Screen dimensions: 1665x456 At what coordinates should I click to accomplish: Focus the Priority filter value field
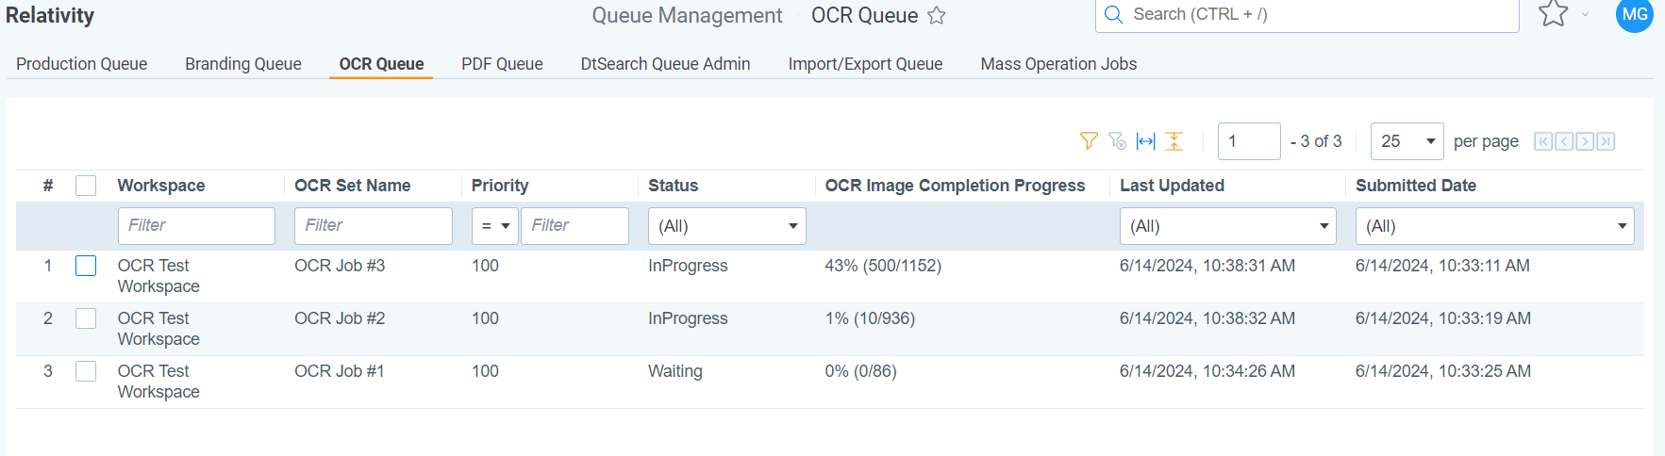tap(575, 226)
